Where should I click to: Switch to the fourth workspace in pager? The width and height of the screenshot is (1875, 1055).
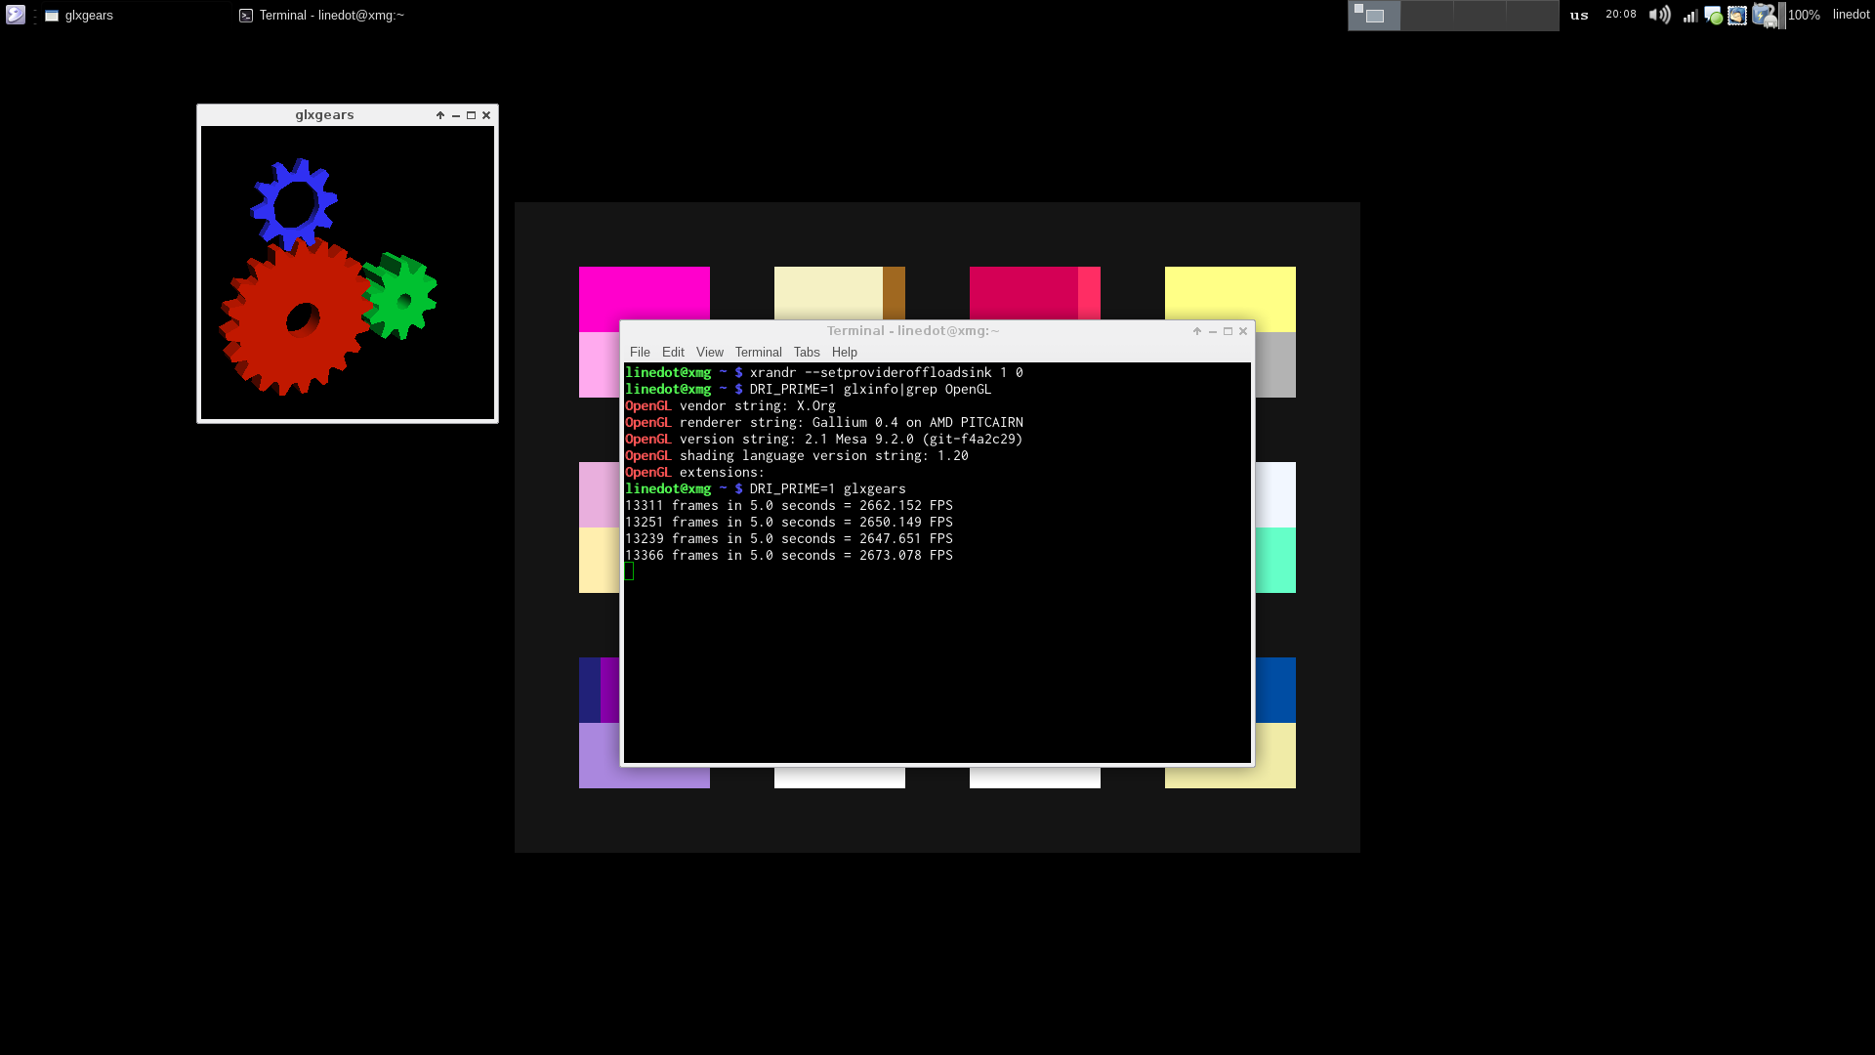tap(1532, 15)
